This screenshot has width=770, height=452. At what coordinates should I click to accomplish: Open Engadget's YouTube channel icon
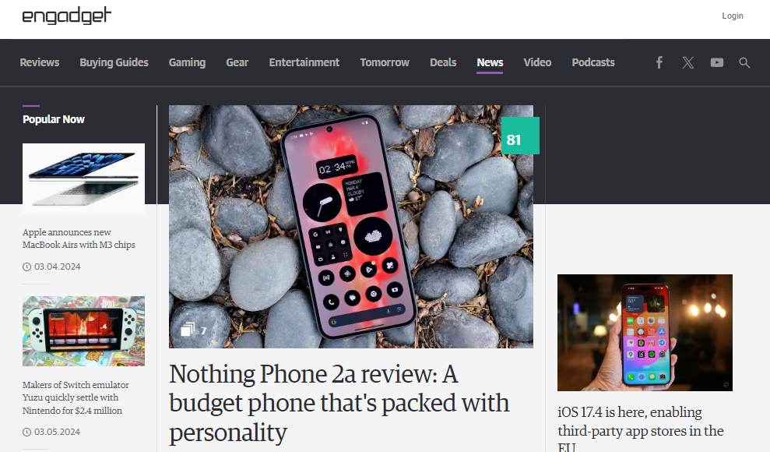coord(716,62)
